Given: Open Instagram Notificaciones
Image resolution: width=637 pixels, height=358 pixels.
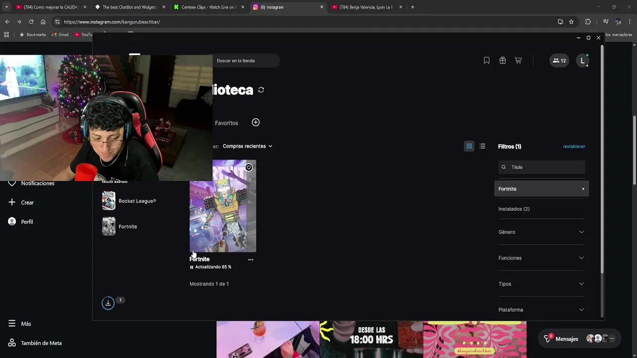Looking at the screenshot, I should point(31,183).
